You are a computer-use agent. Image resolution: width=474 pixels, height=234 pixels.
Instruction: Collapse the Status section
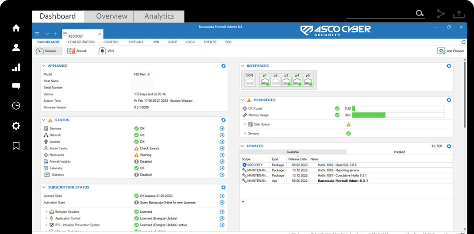pos(44,120)
